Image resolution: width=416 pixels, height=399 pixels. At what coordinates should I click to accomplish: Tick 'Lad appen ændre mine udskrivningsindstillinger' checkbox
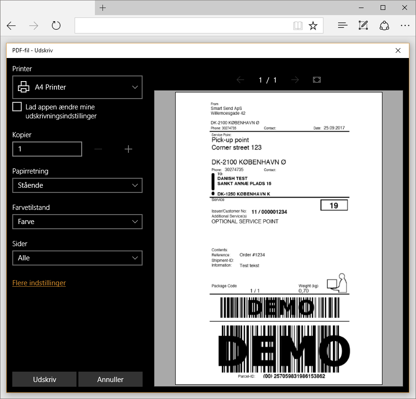click(x=17, y=107)
